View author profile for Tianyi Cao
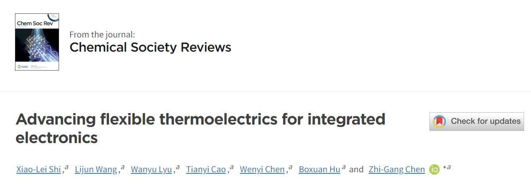Screen dimensions: 531x188 click(206, 169)
